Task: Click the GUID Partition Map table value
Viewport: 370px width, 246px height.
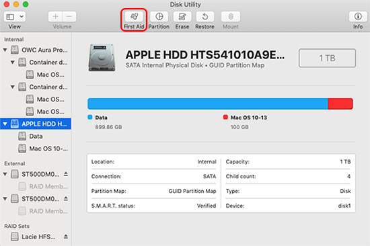Action: click(x=192, y=191)
